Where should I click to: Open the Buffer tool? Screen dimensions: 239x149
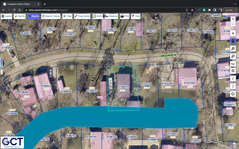98,16
